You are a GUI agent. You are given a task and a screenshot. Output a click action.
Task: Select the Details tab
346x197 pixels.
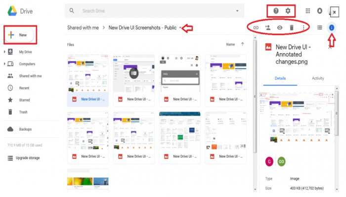point(280,78)
